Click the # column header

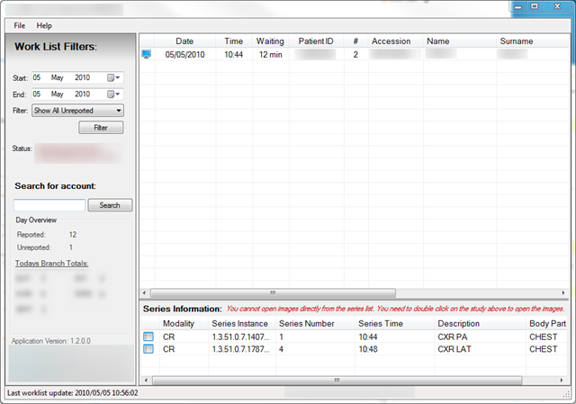point(355,41)
